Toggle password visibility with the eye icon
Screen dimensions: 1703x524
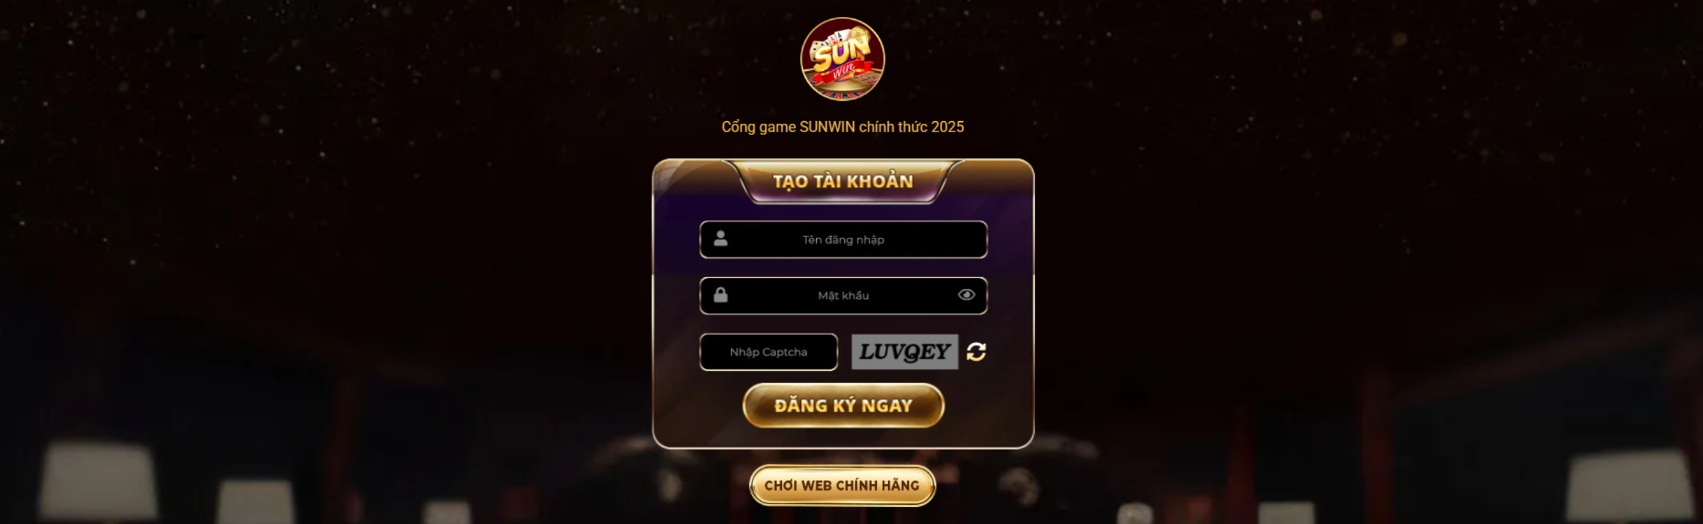[966, 295]
